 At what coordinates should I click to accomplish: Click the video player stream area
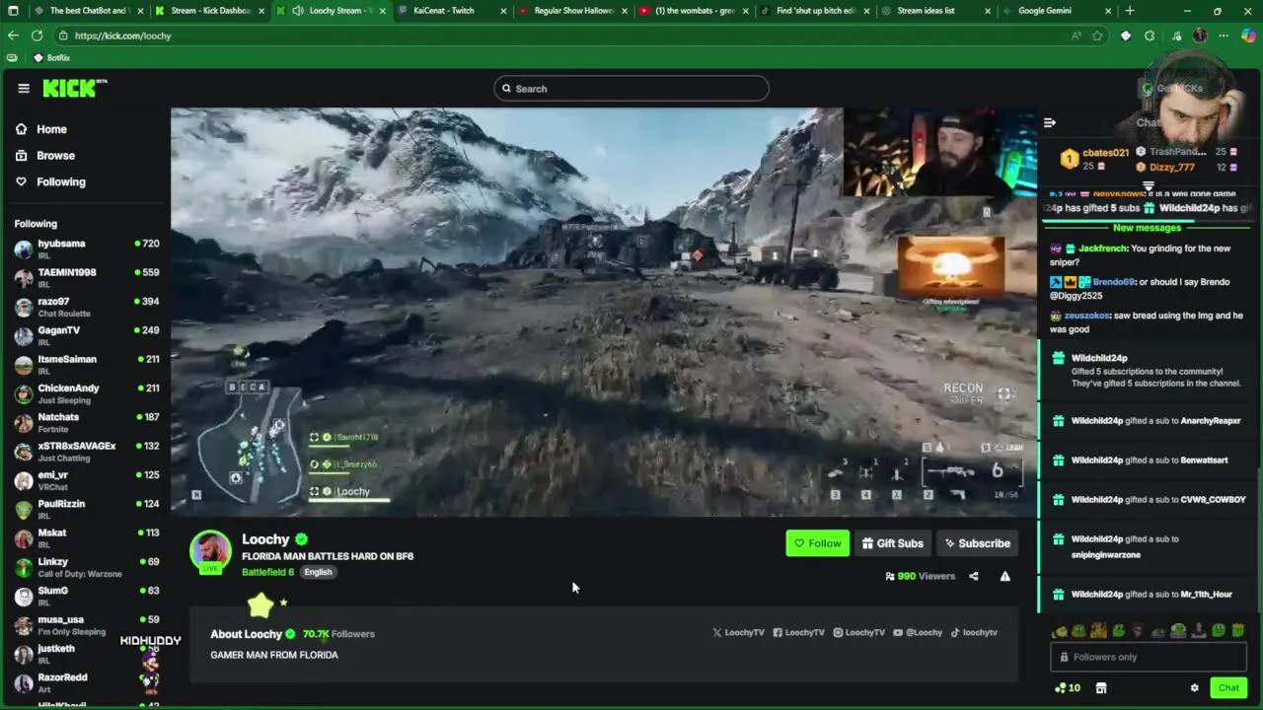point(604,312)
